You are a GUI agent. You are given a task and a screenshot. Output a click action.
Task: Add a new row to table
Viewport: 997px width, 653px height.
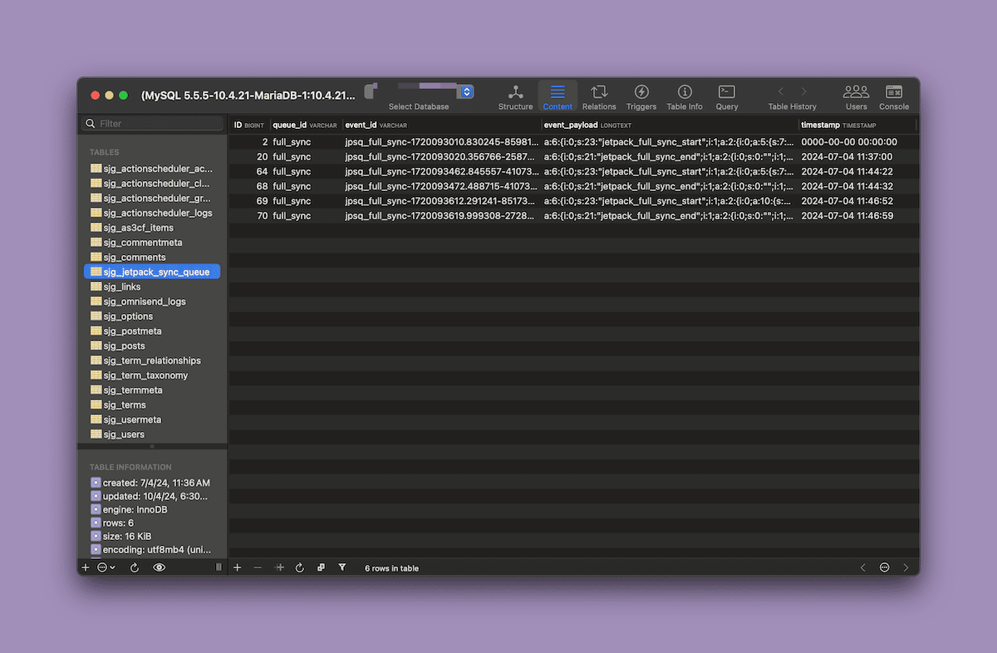[238, 567]
